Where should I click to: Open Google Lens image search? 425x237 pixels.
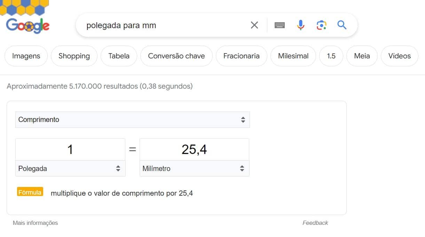click(321, 25)
